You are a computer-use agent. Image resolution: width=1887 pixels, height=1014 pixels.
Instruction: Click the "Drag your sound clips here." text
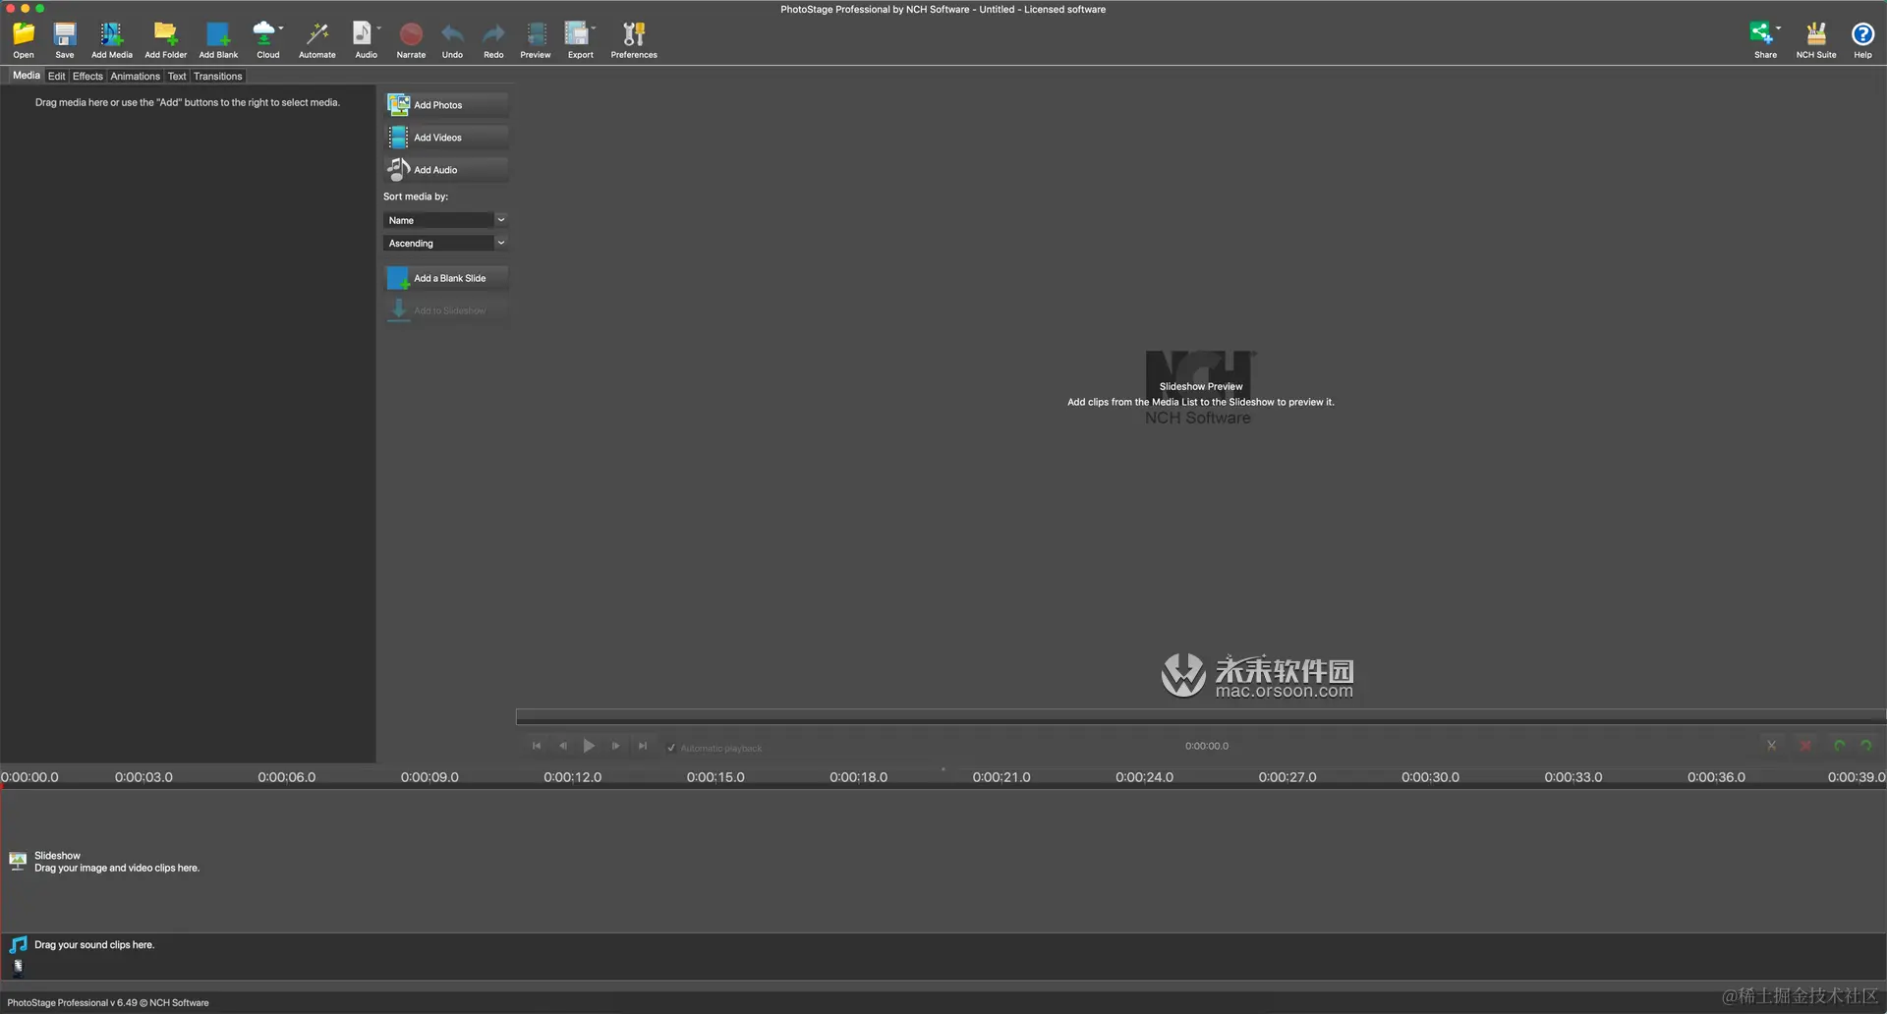(94, 945)
